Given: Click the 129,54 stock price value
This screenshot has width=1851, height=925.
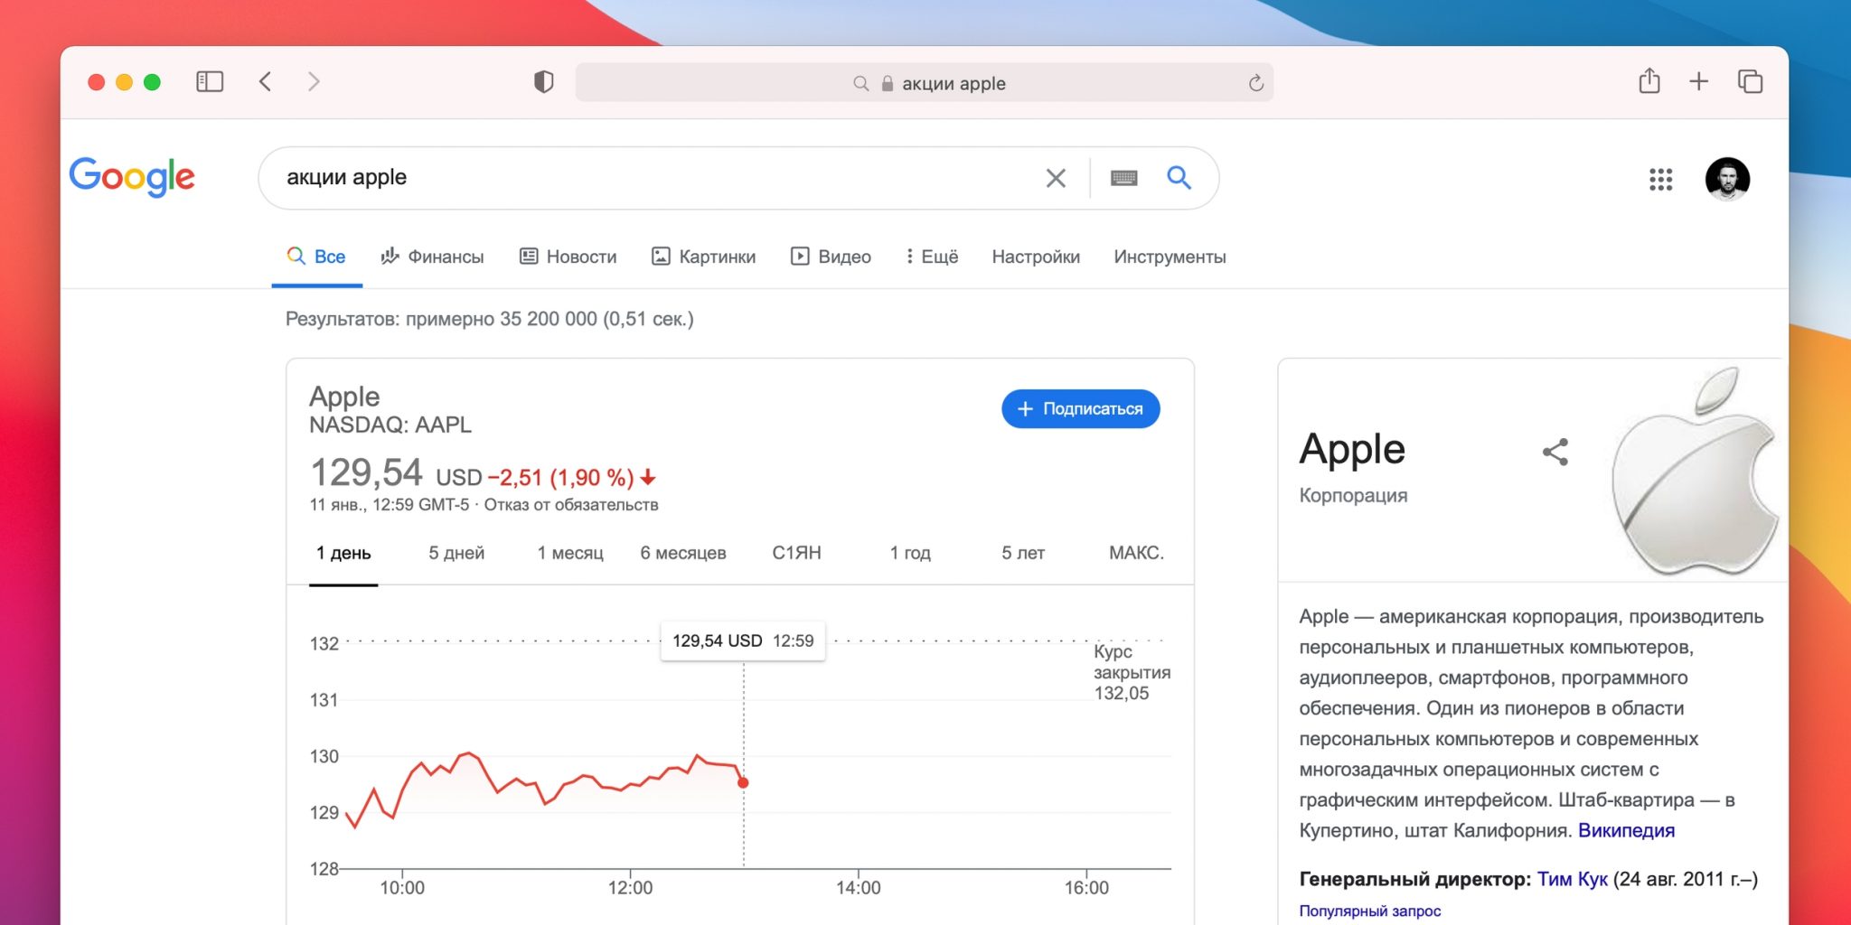Looking at the screenshot, I should tap(366, 472).
